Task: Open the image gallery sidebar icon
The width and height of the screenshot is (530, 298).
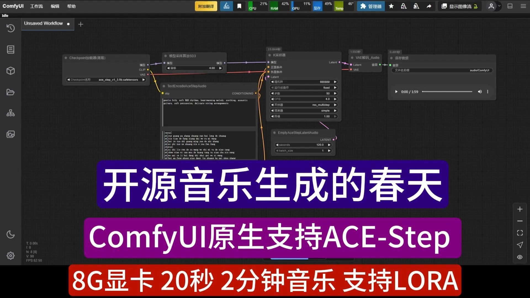Action: click(x=10, y=134)
